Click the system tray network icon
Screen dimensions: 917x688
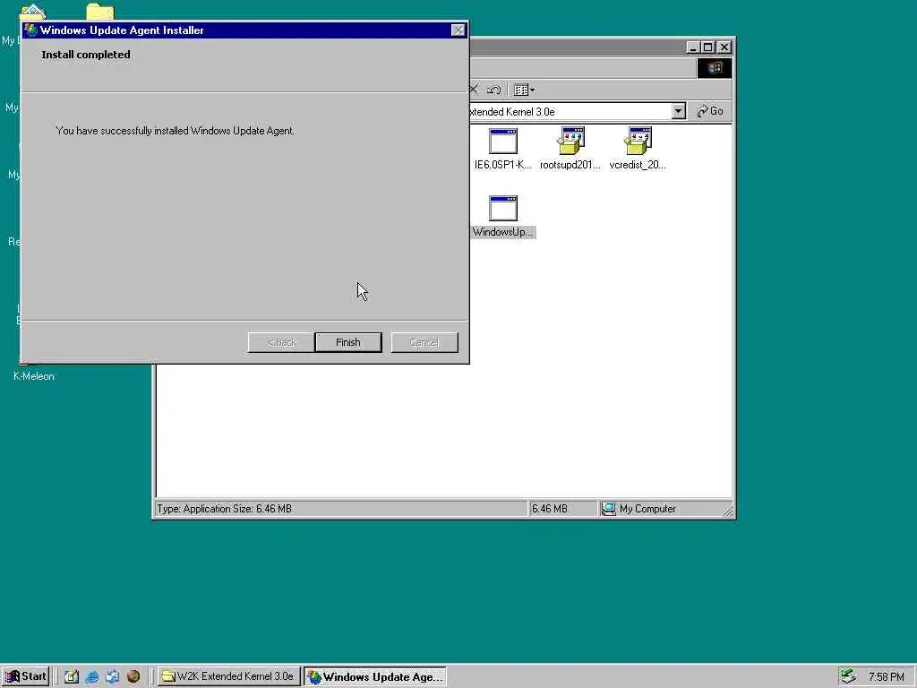[x=848, y=677]
